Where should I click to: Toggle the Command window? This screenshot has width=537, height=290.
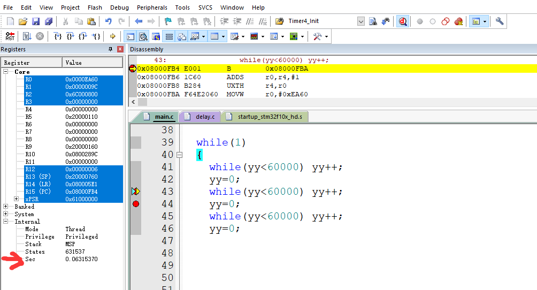(130, 36)
